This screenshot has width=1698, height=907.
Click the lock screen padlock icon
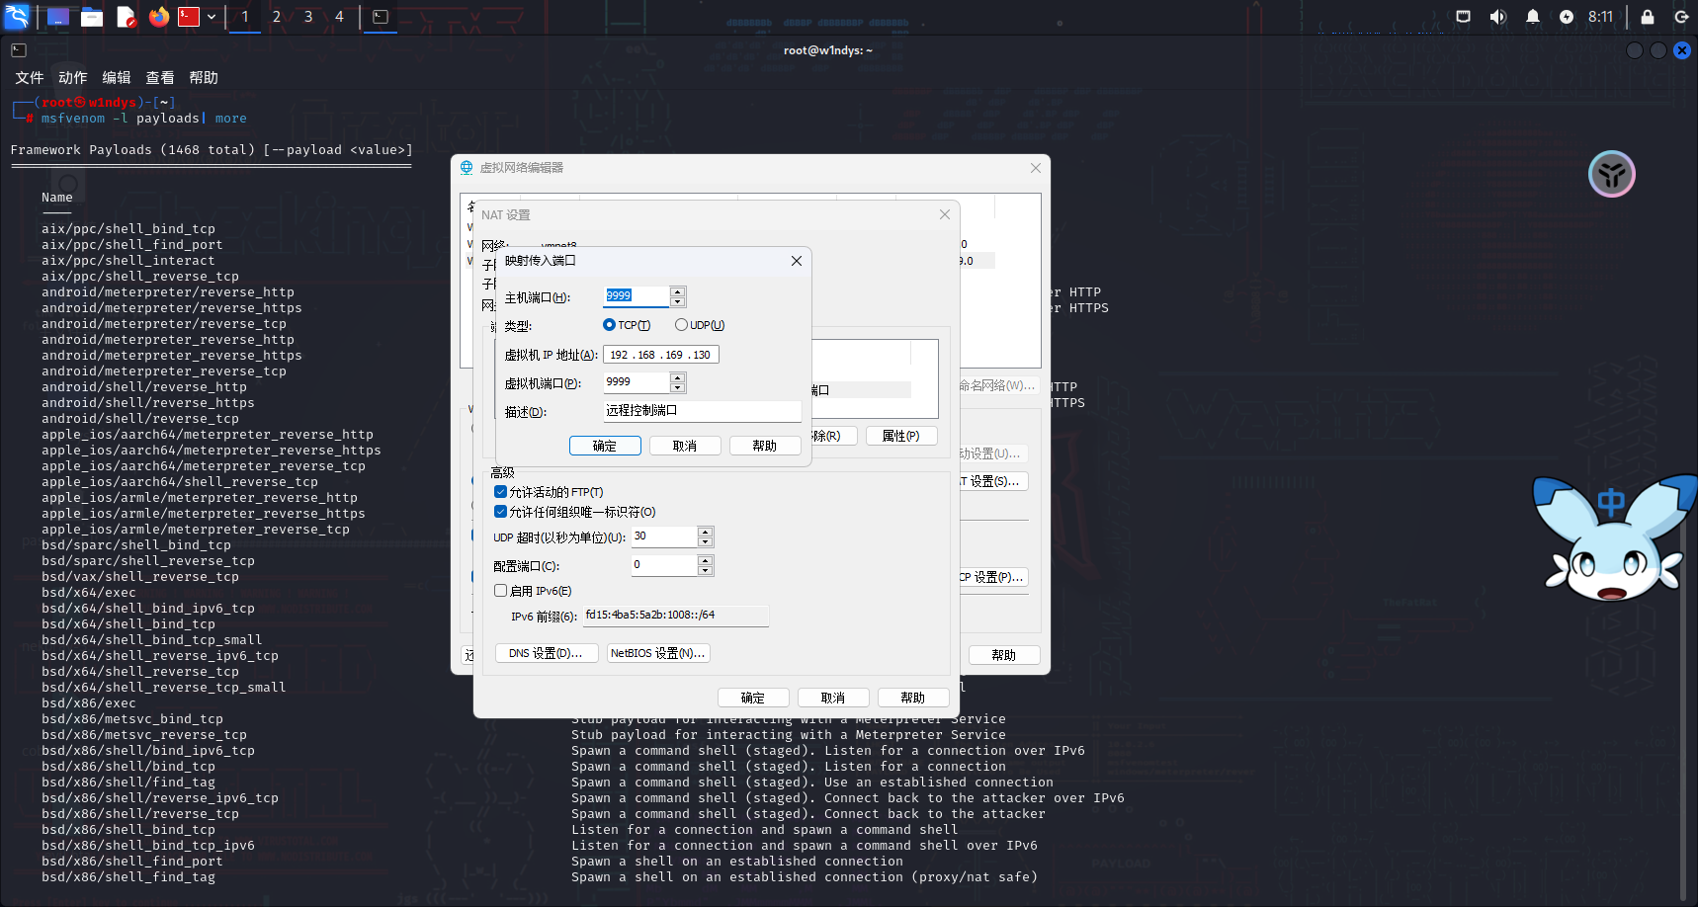point(1647,17)
